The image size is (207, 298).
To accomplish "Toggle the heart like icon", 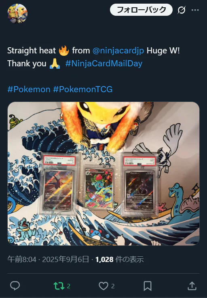I will (103, 286).
